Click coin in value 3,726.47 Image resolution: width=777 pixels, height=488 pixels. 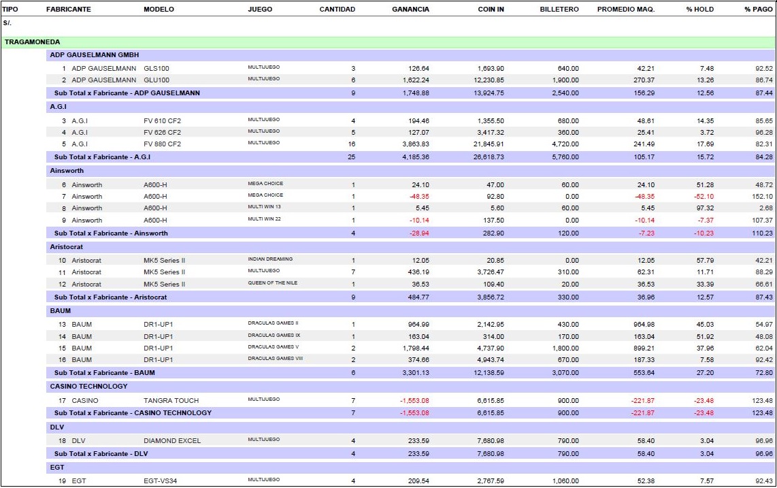click(491, 272)
